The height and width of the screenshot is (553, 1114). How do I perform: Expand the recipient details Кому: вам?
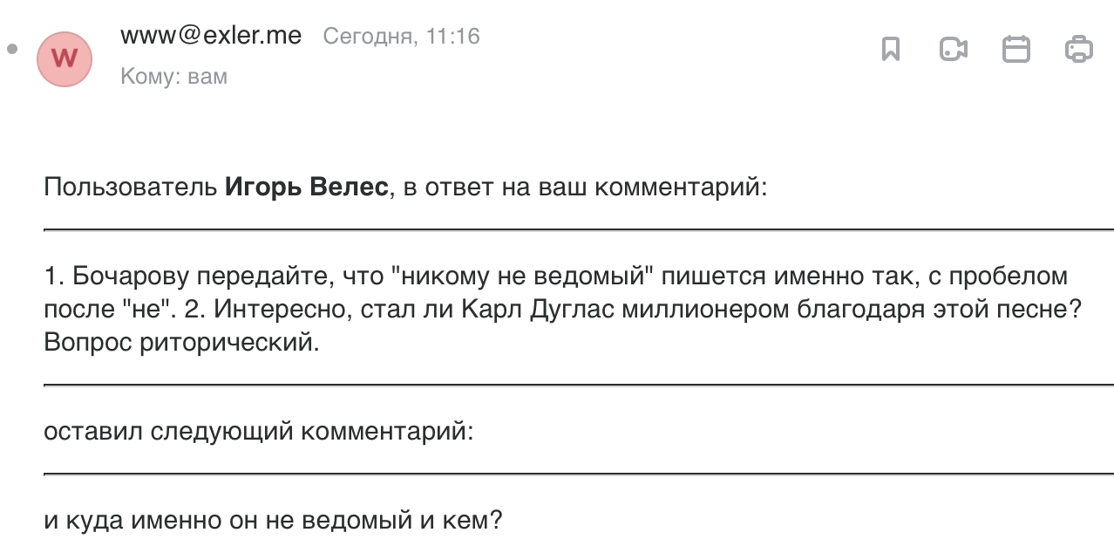[173, 77]
